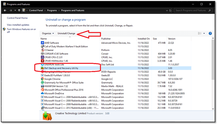Click the Visual C++ 2008 x64 icon
The width and height of the screenshot is (218, 125).
(x=42, y=97)
